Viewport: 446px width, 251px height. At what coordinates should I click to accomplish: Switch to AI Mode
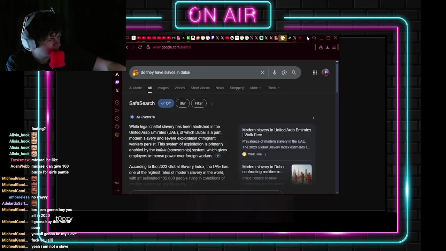[136, 88]
